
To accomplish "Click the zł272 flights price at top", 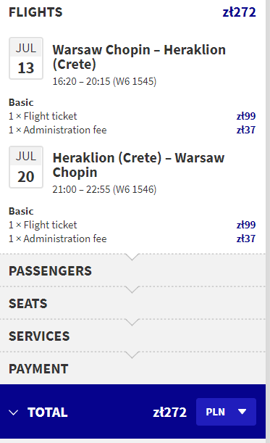I will (240, 12).
